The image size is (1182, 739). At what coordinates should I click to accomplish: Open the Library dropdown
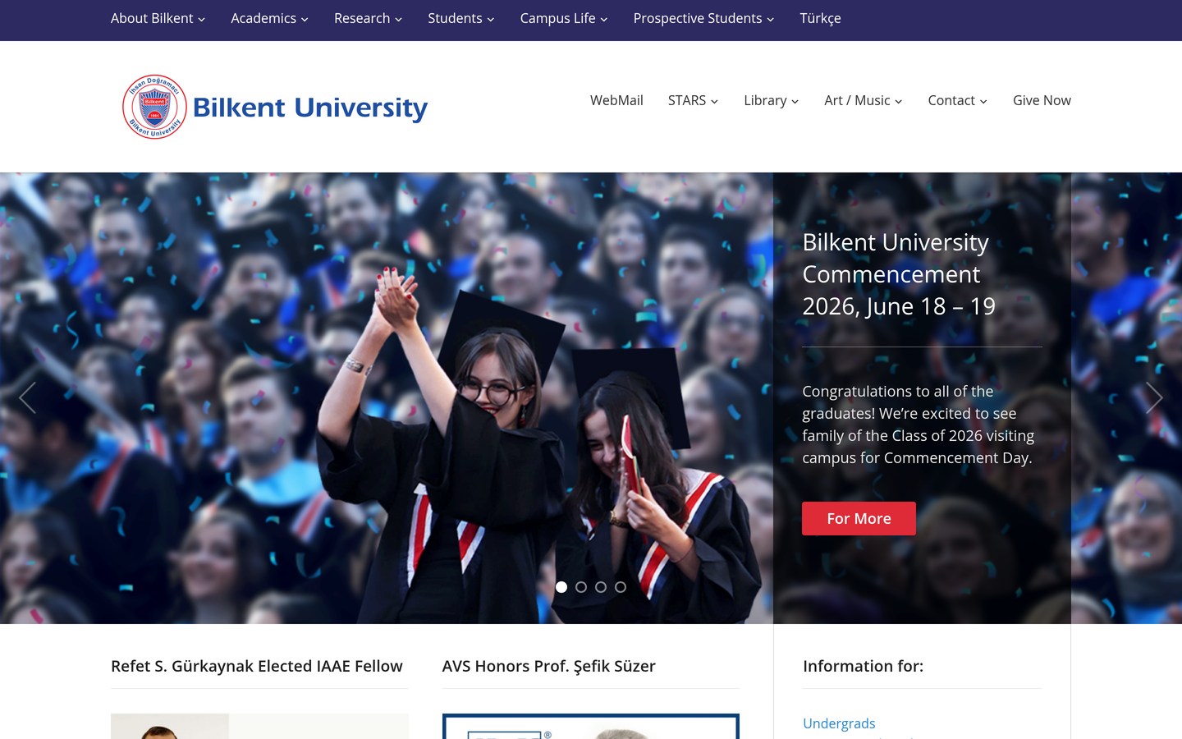771,100
